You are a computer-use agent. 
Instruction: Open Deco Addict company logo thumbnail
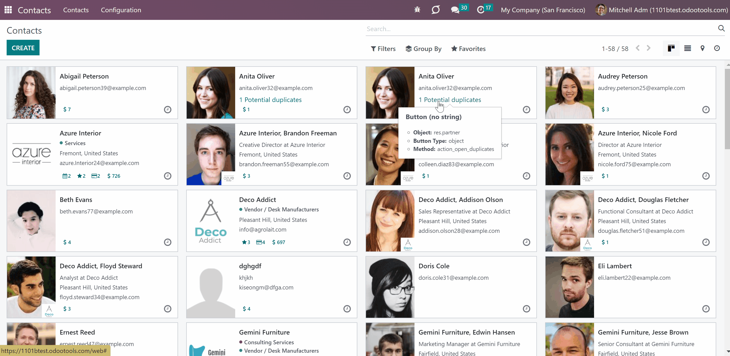tap(211, 221)
